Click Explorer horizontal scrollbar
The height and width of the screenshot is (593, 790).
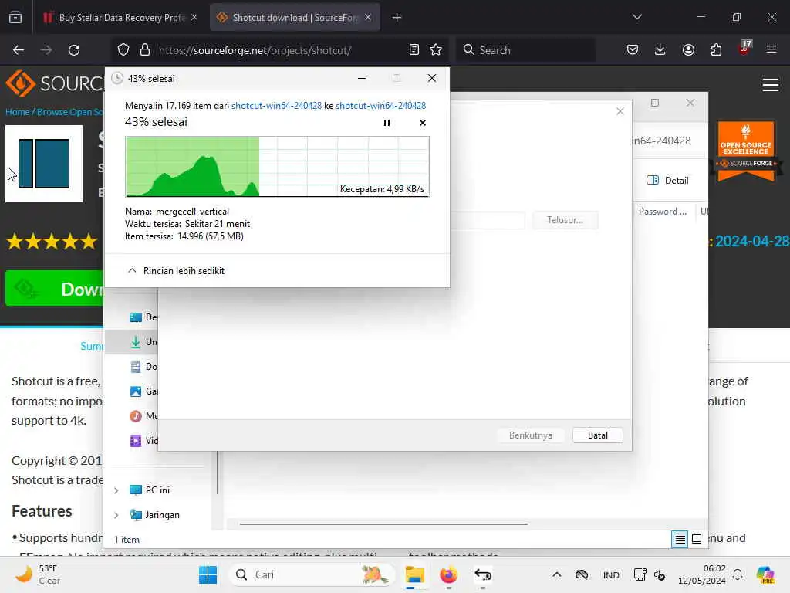(383, 524)
